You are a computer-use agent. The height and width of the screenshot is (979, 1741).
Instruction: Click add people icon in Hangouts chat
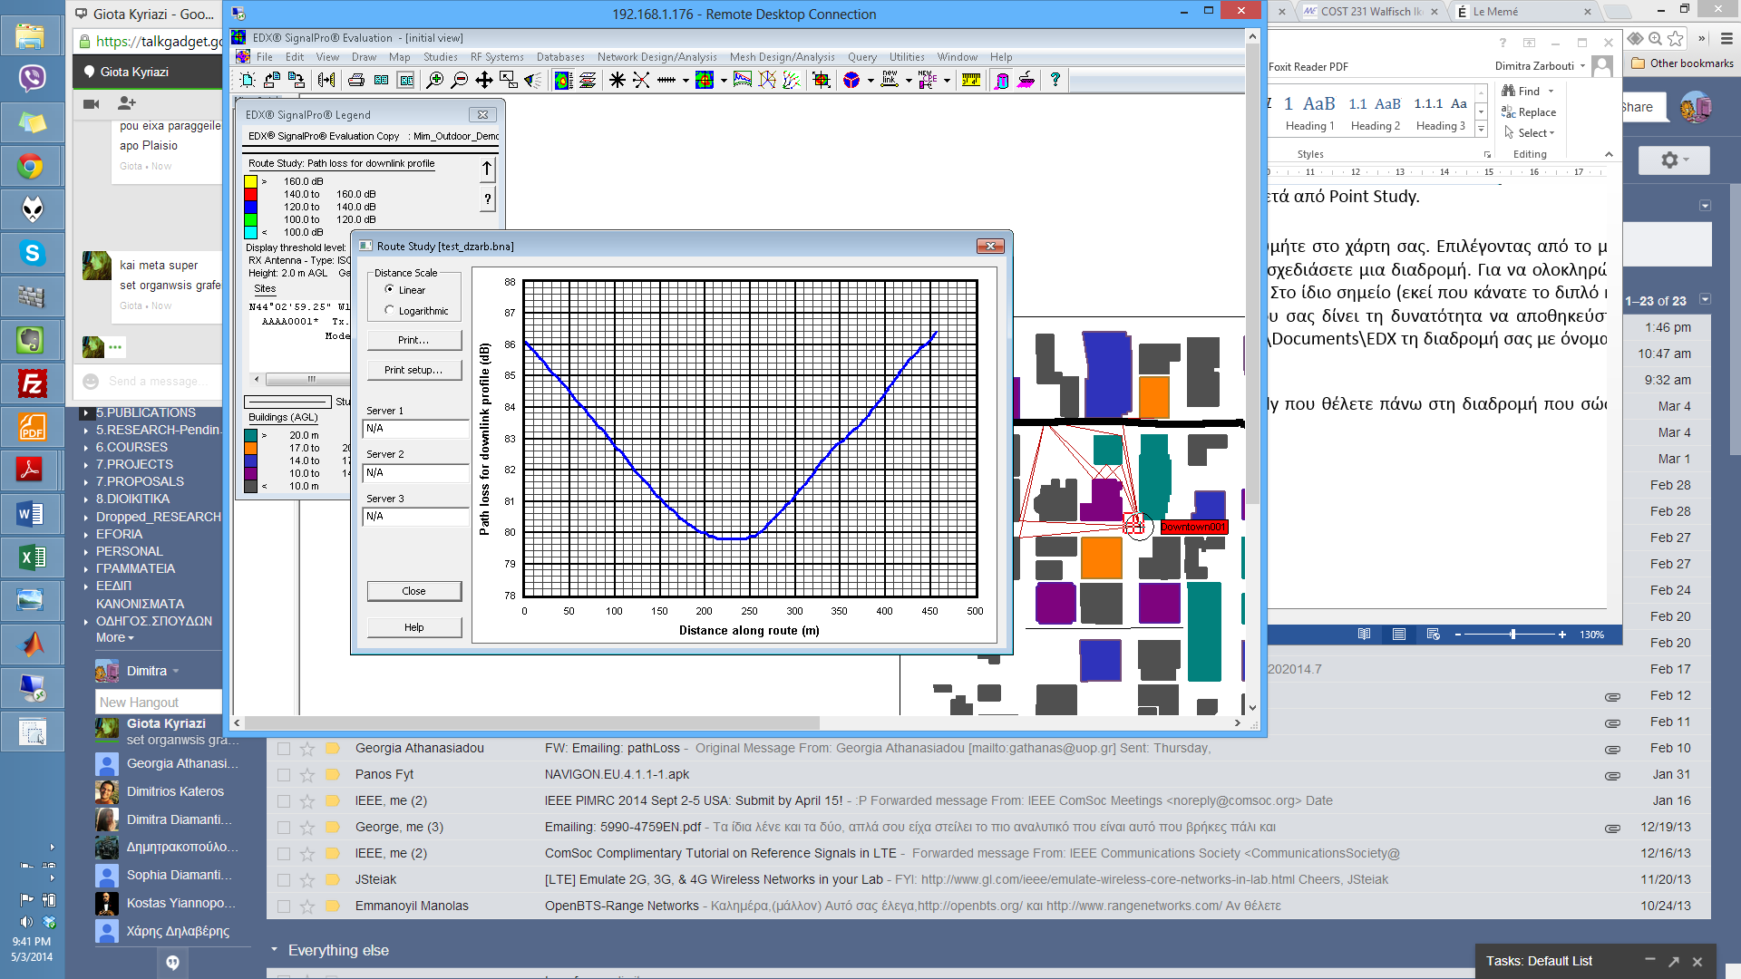(127, 104)
